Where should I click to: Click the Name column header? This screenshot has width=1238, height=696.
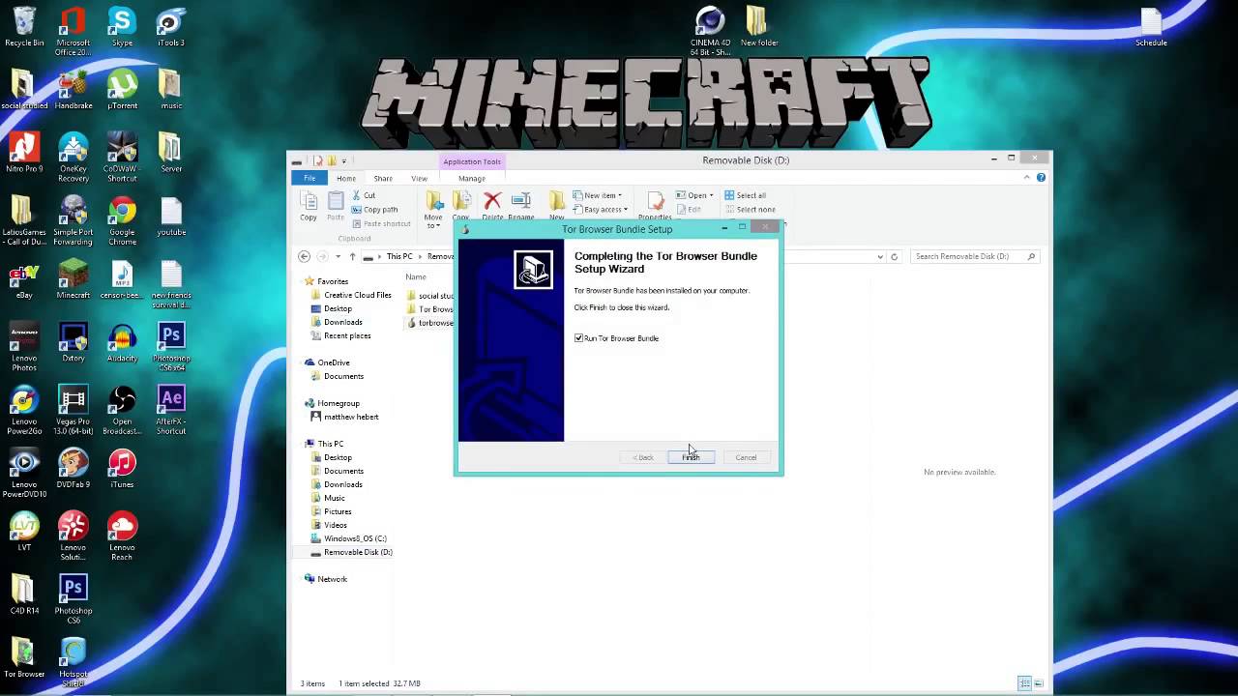[x=416, y=277]
